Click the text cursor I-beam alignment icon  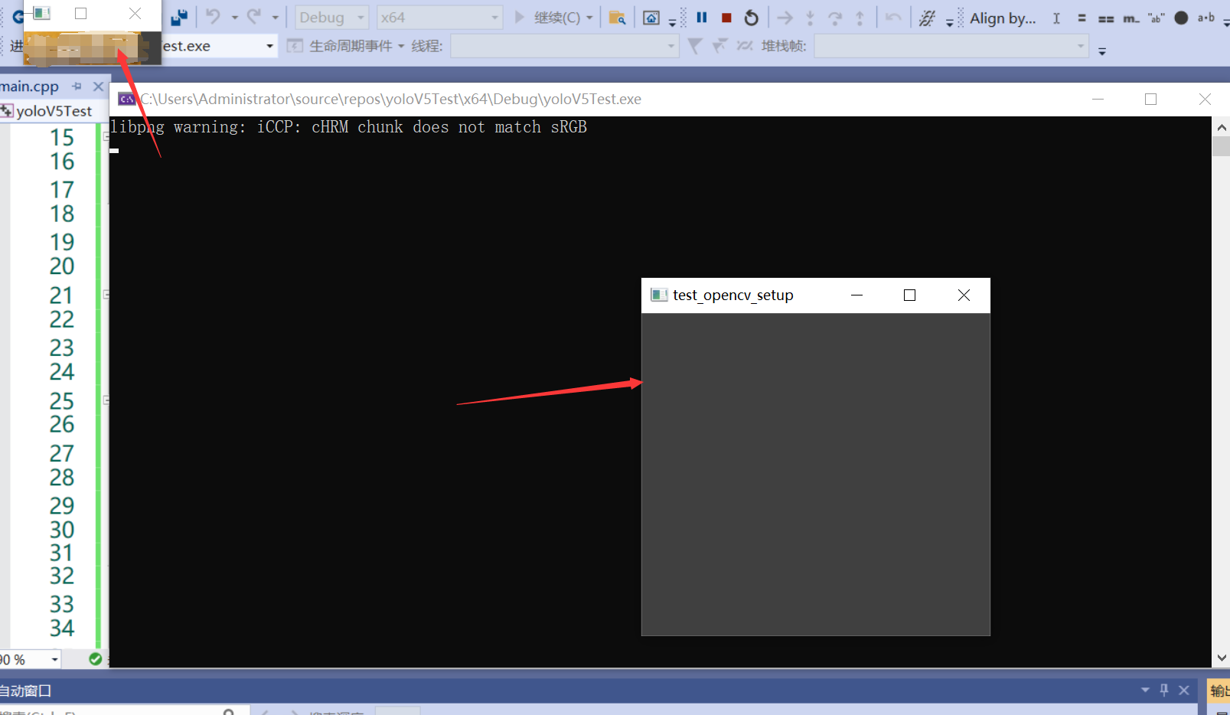1056,18
